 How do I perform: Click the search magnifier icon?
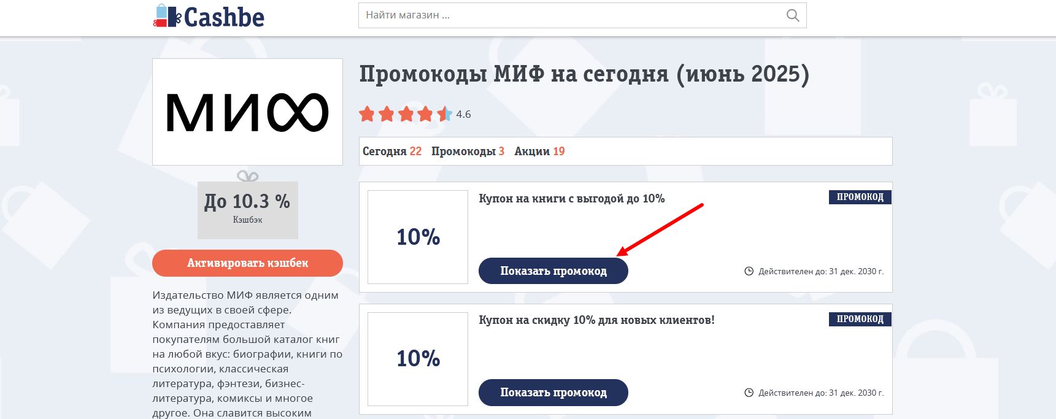coord(793,15)
